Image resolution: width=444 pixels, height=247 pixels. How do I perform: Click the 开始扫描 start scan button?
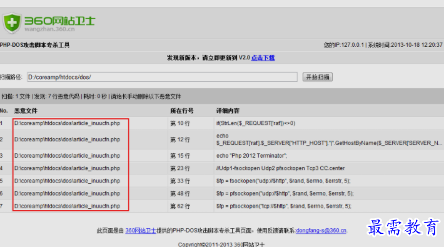point(318,77)
